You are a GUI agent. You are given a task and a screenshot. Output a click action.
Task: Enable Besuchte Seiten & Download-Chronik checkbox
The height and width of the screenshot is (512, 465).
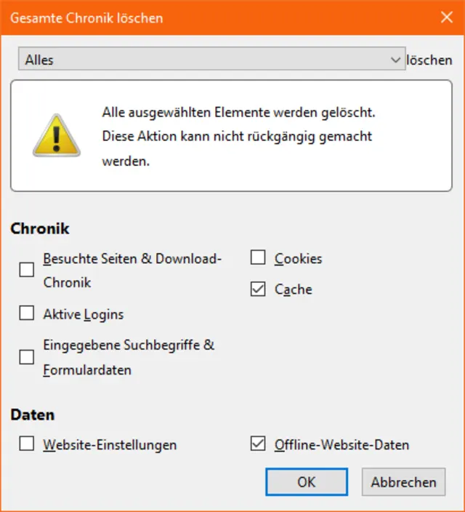27,271
